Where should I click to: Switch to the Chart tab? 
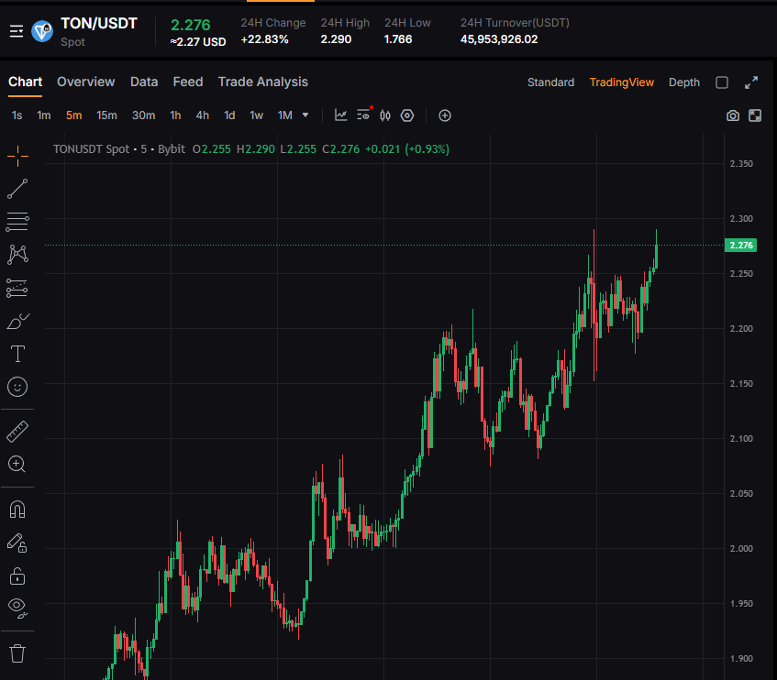tap(26, 82)
